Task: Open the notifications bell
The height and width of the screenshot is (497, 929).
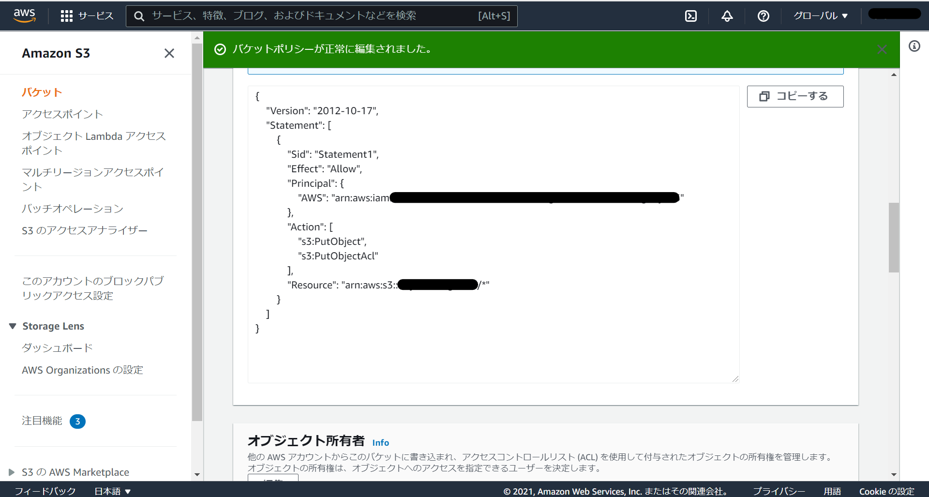Action: coord(727,16)
